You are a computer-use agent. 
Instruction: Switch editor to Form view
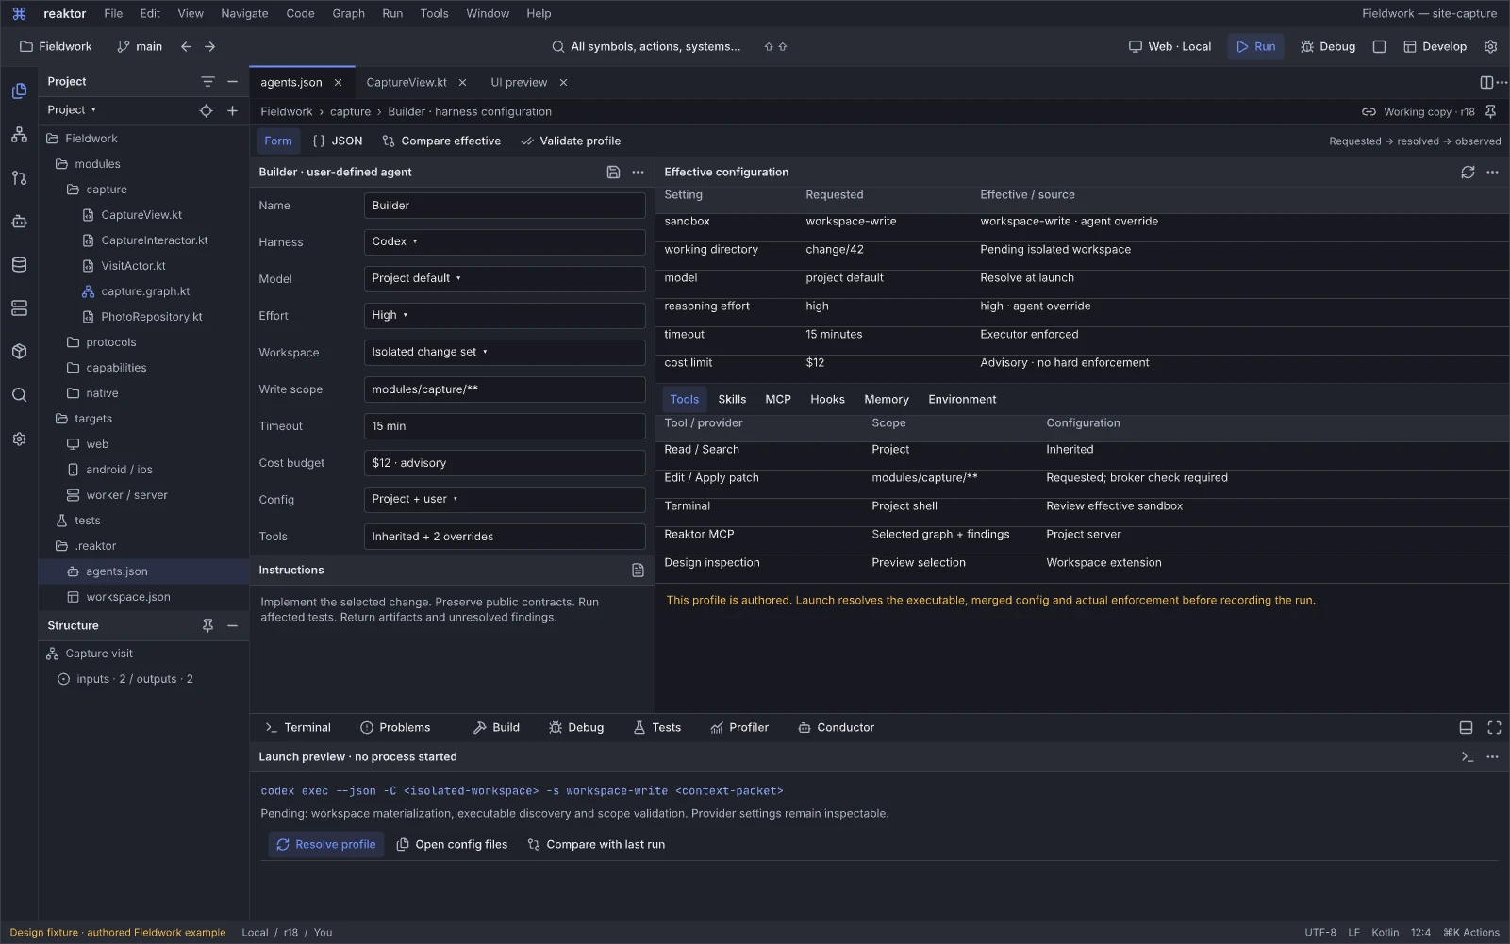(278, 141)
